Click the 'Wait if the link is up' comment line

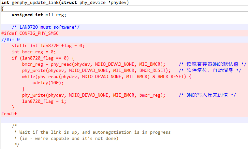pos(92,132)
